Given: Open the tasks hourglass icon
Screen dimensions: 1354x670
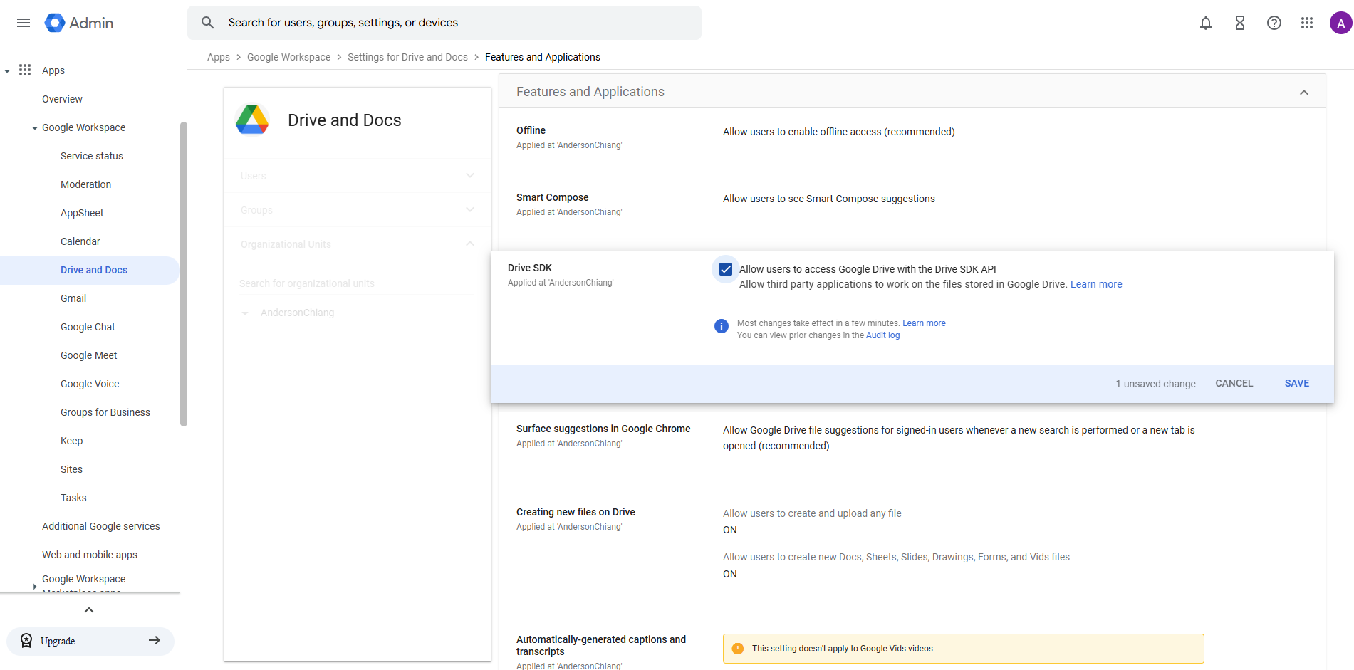Looking at the screenshot, I should coord(1240,23).
